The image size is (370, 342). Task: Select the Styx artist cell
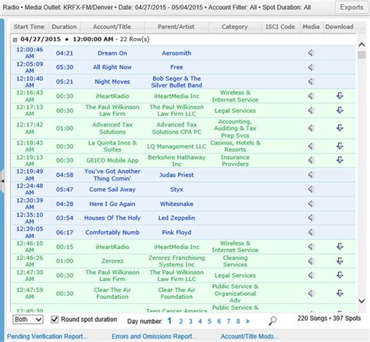(176, 190)
